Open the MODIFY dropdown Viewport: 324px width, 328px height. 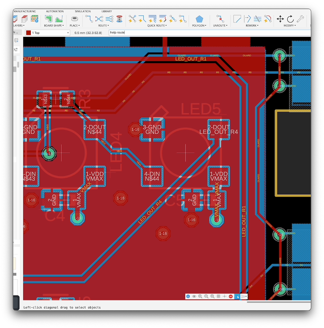point(290,26)
